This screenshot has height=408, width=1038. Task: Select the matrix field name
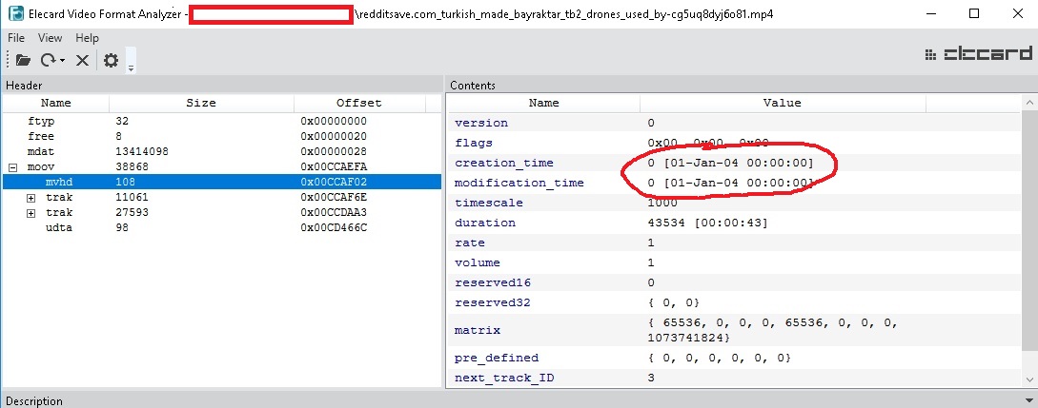tap(478, 330)
